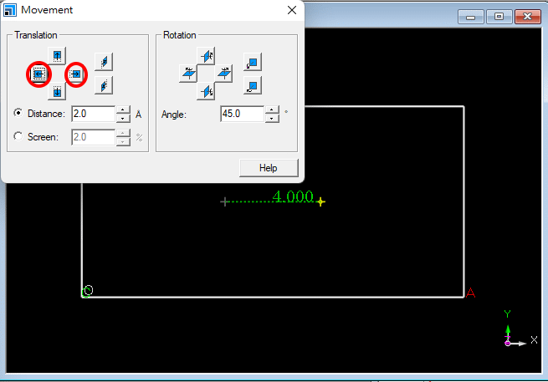Increase the Distance value with up stepper
Viewport: 548px width, 382px height.
pyautogui.click(x=123, y=110)
